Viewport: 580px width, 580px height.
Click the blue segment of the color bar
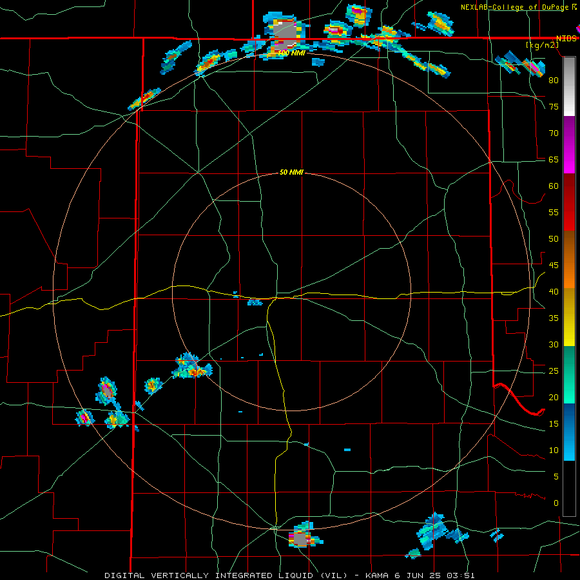pos(569,432)
